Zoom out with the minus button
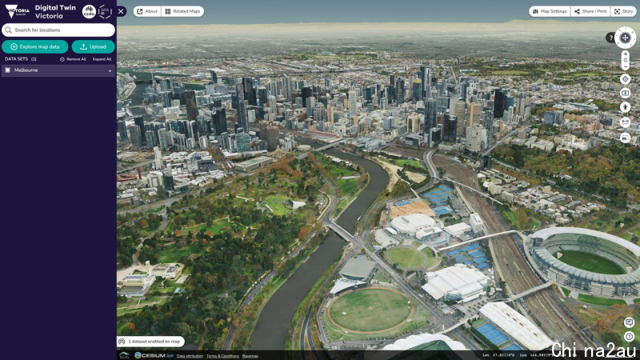Image resolution: width=640 pixels, height=360 pixels. tap(626, 66)
